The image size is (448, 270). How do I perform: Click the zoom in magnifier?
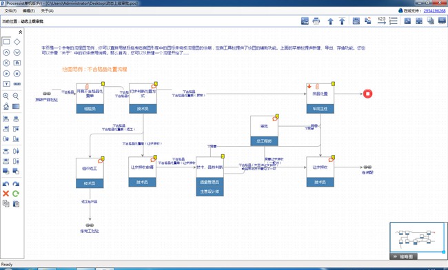6,96
